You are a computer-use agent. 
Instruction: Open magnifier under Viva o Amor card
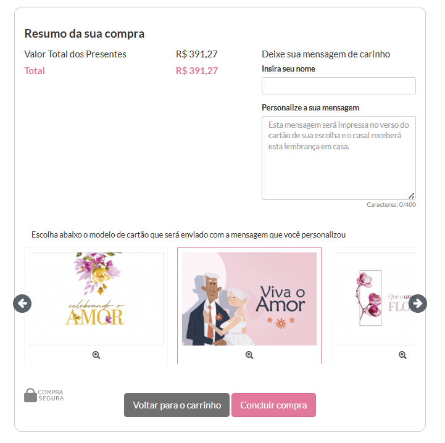(x=249, y=355)
